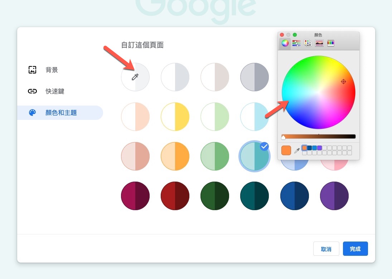Screen dimensions: 392x279
Task: Switch to the Pencils color picker tab
Action: (330, 43)
